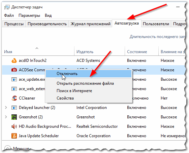Select the HD Audio speaker icon
This screenshot has width=189, height=153.
(x=14, y=126)
